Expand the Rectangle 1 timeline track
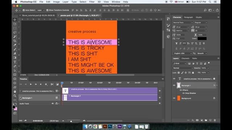Screen dimensions: 232x130 (x=20, y=98)
